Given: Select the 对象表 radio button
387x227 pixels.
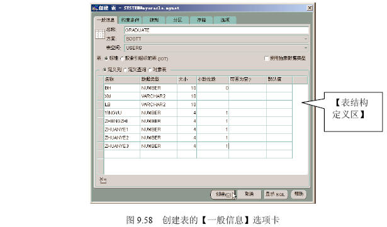Looking at the screenshot, I should pos(150,70).
